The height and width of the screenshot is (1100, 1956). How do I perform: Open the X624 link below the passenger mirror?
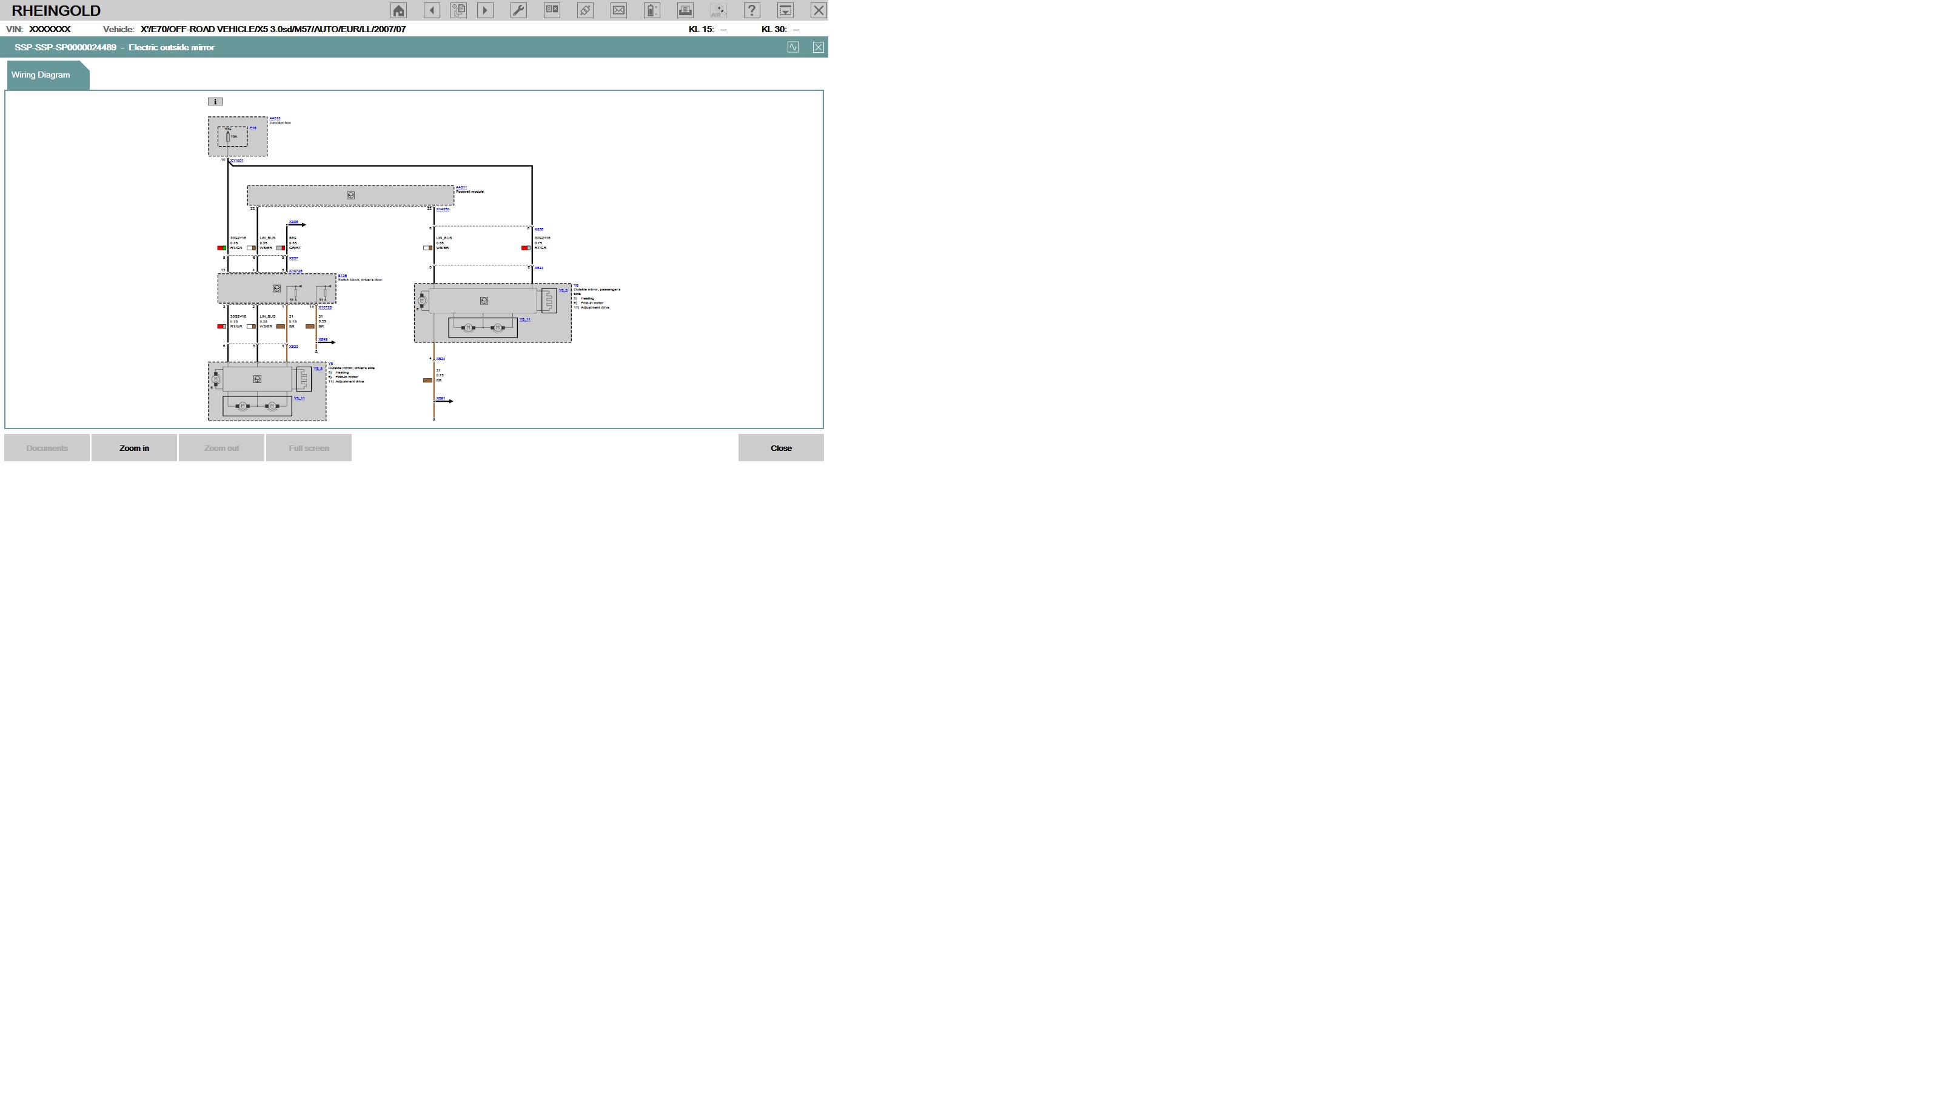click(x=440, y=359)
